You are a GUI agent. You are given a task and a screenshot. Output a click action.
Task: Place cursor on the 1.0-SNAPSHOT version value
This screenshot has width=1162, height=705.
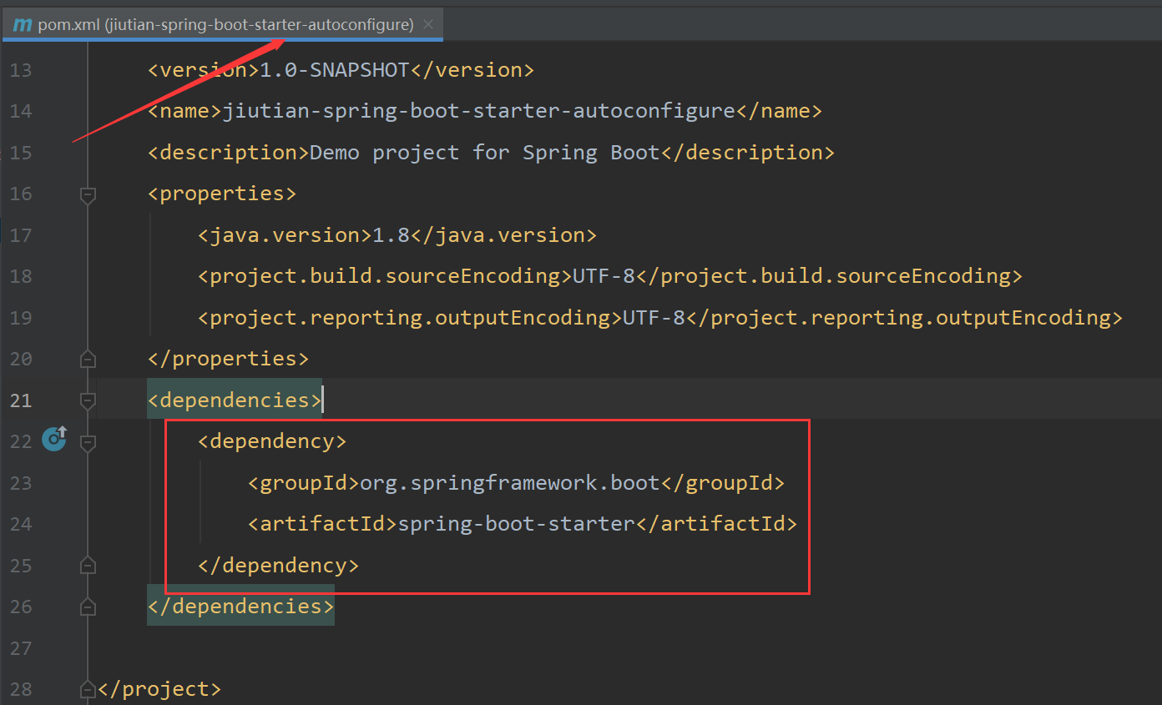(334, 70)
